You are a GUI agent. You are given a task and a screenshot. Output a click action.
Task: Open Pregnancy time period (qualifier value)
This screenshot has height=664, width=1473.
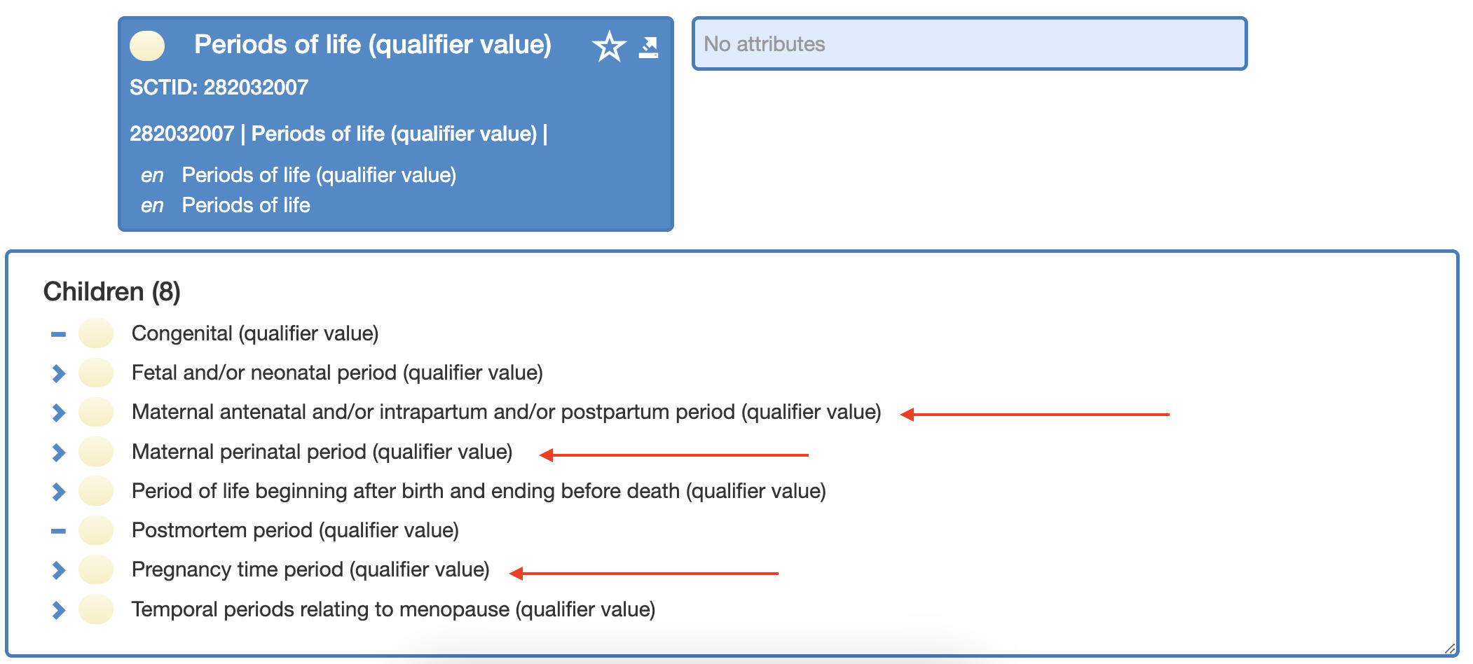pyautogui.click(x=310, y=569)
